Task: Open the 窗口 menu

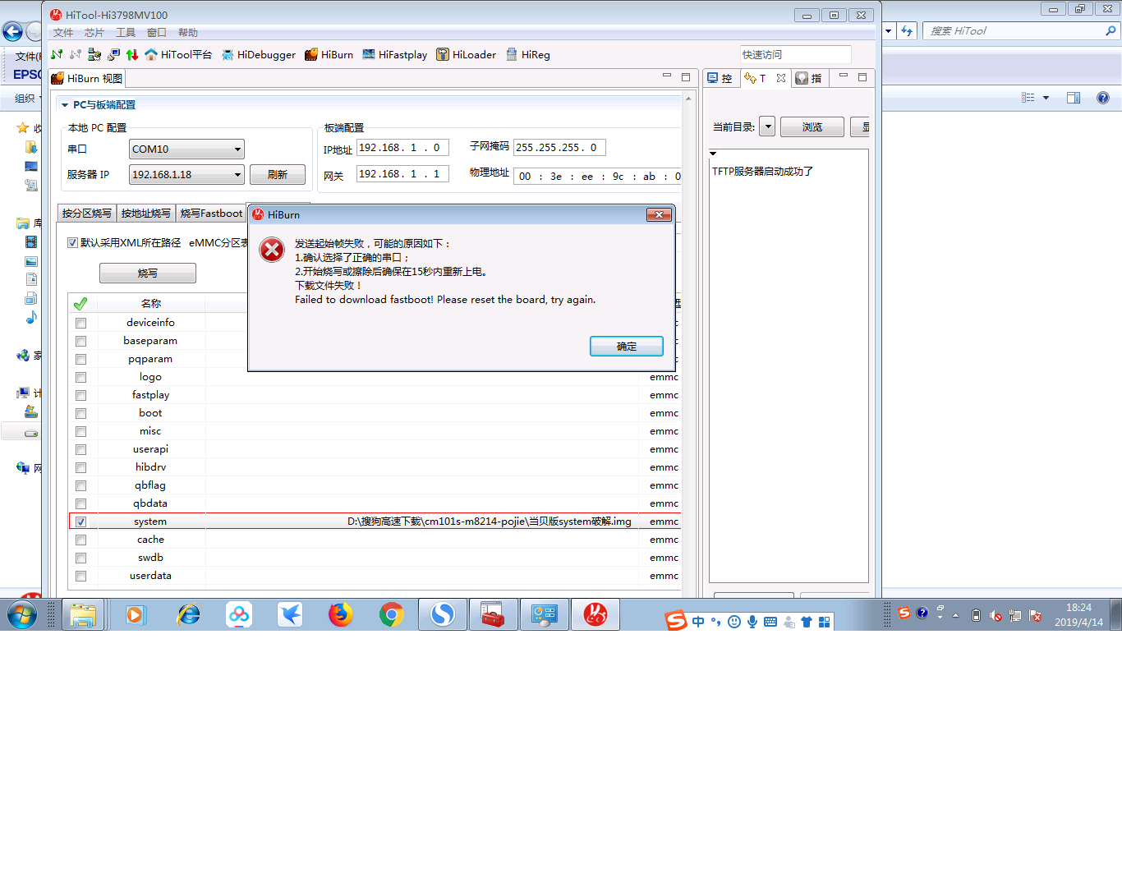Action: click(157, 33)
